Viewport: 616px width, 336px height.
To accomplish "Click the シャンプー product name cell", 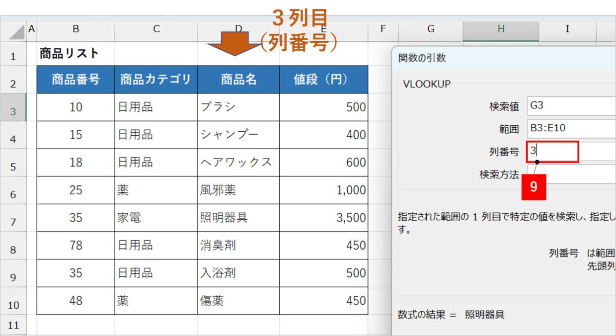I will (238, 135).
